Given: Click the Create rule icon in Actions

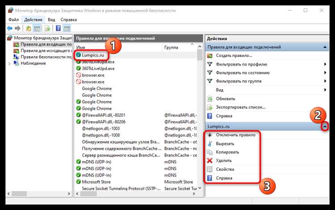Looking at the screenshot, I should (x=210, y=56).
